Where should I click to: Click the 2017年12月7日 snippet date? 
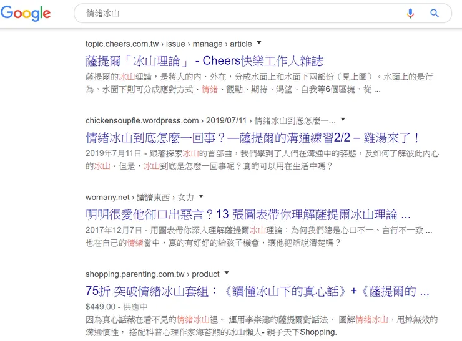click(114, 231)
